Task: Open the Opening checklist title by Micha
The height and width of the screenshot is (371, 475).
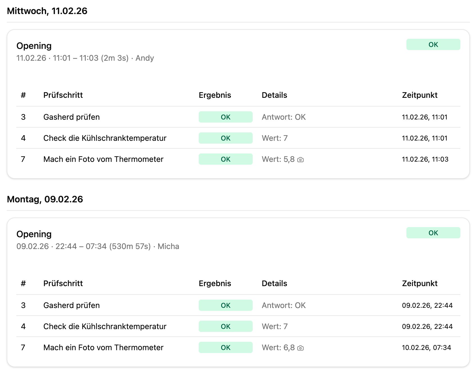Action: click(x=34, y=234)
